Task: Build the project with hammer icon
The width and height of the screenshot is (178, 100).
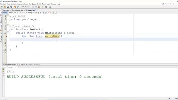Action: click(36, 7)
